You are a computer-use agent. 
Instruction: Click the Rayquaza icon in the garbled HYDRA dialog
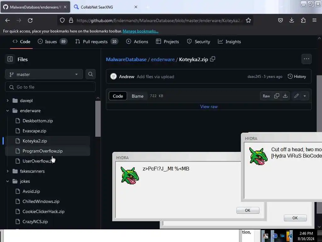[130, 176]
